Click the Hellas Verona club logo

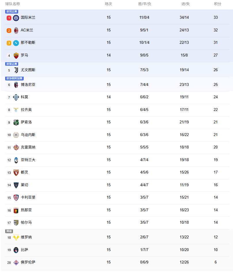point(16,237)
